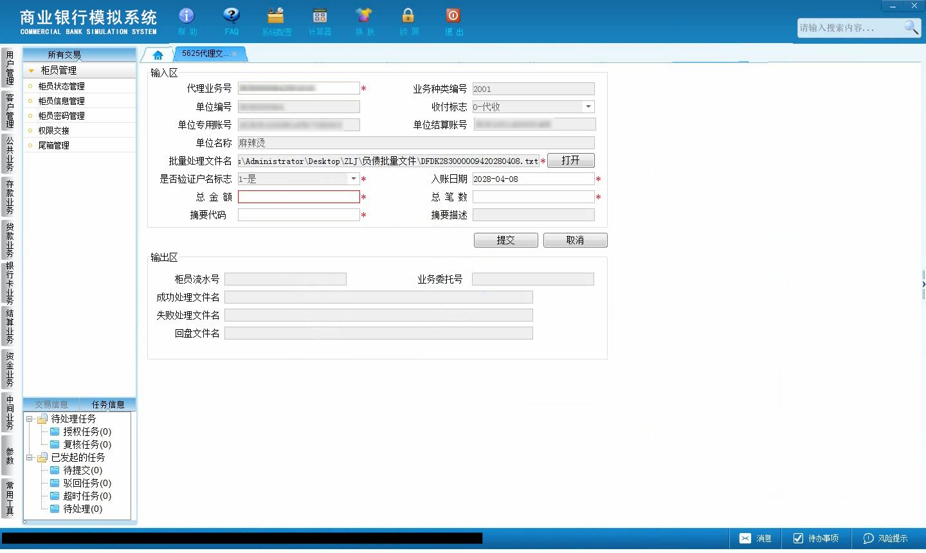
Task: Click the 取消 cancel button
Action: (x=575, y=240)
